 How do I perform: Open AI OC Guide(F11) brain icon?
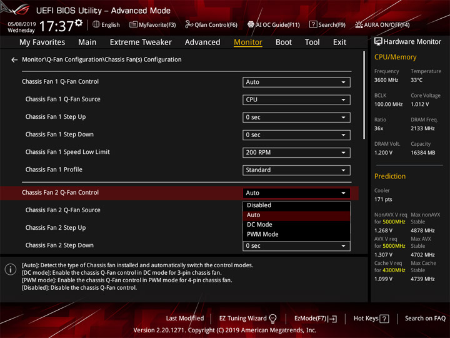click(251, 24)
